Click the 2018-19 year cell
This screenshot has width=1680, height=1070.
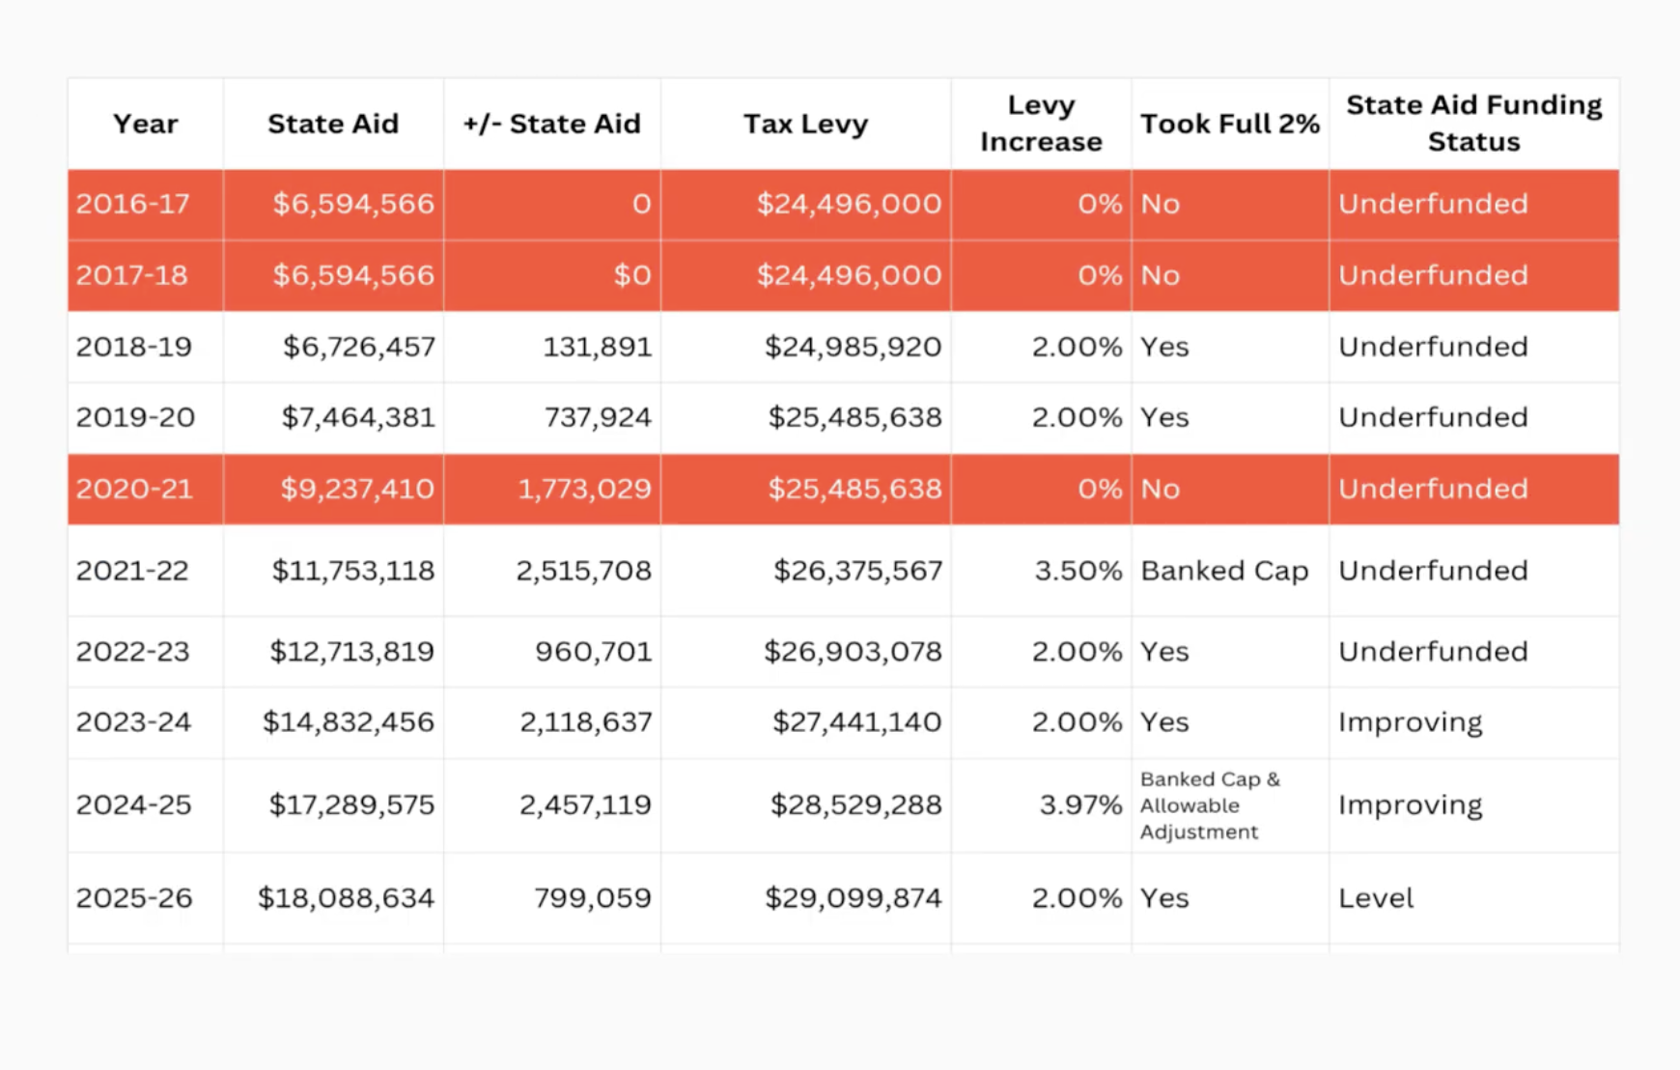(x=134, y=347)
